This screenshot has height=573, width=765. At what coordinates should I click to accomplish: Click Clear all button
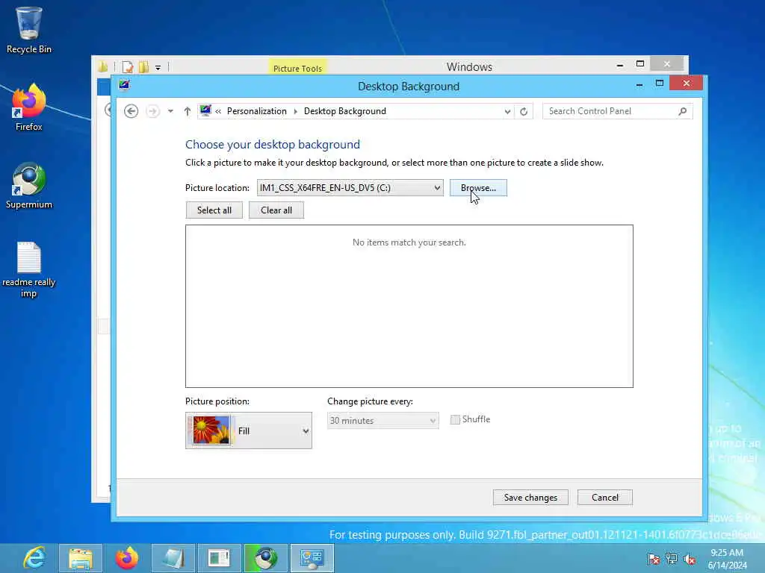(276, 210)
